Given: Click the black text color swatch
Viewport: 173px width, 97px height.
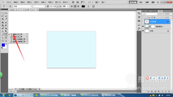Looking at the screenshot, I should tap(83, 6).
